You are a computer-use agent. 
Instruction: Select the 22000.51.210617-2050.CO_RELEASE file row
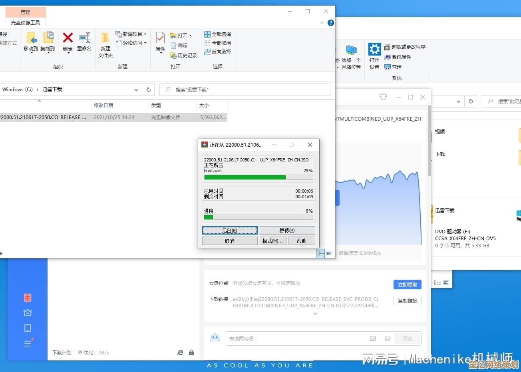pyautogui.click(x=113, y=117)
